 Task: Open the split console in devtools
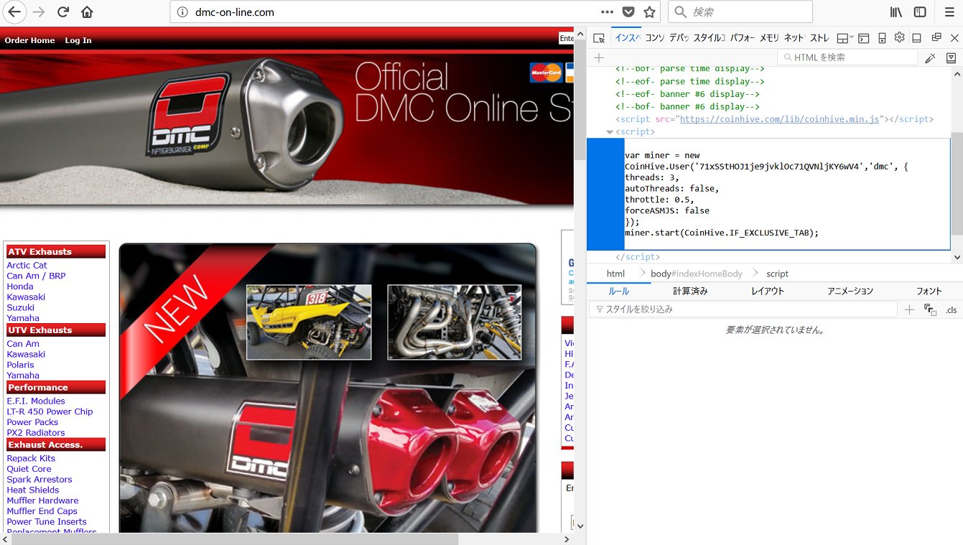[864, 38]
